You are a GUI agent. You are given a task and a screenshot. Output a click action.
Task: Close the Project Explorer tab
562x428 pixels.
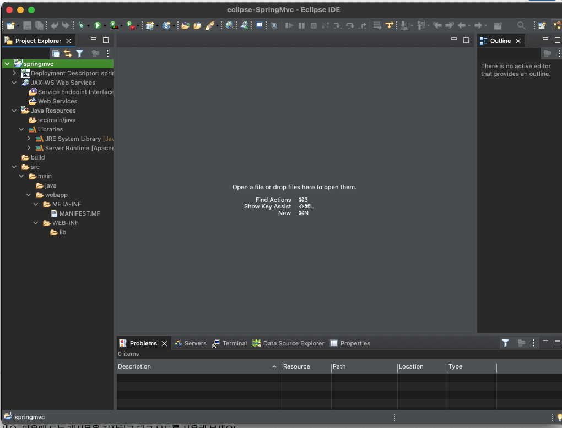click(68, 41)
